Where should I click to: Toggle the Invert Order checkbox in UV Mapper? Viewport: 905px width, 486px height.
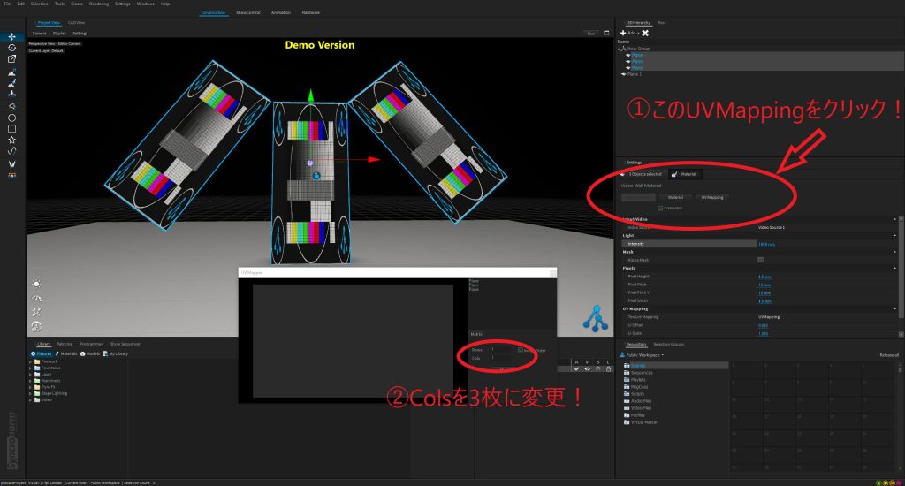[x=520, y=350]
